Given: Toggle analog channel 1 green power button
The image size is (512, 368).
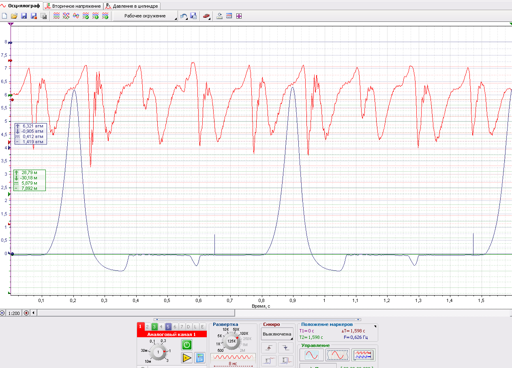Looking at the screenshot, I should click(186, 345).
